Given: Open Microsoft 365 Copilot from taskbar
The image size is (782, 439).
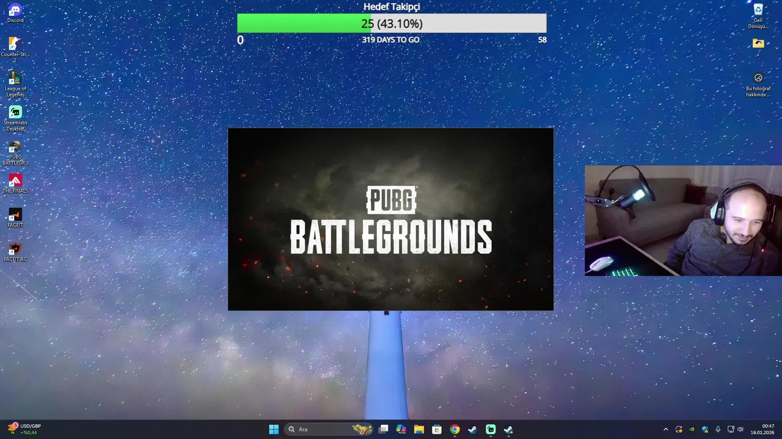Looking at the screenshot, I should point(401,429).
